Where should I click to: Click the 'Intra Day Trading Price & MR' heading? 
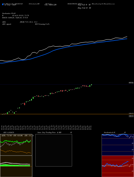coord(49,132)
